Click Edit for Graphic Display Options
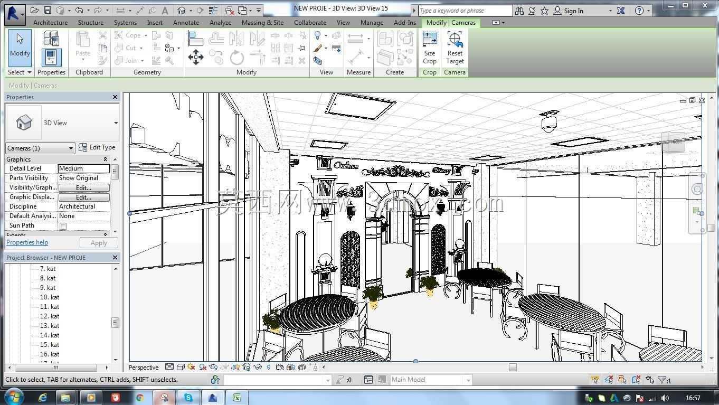The height and width of the screenshot is (405, 719). coord(83,197)
